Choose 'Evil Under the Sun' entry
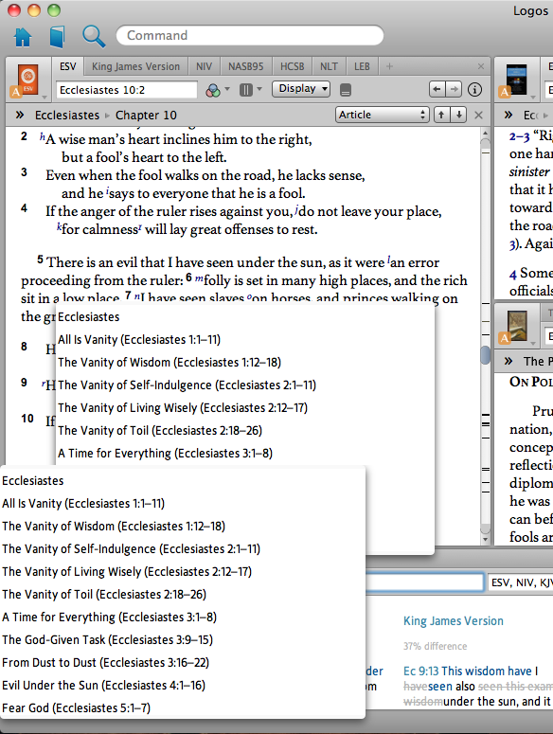553x734 pixels. pos(104,686)
